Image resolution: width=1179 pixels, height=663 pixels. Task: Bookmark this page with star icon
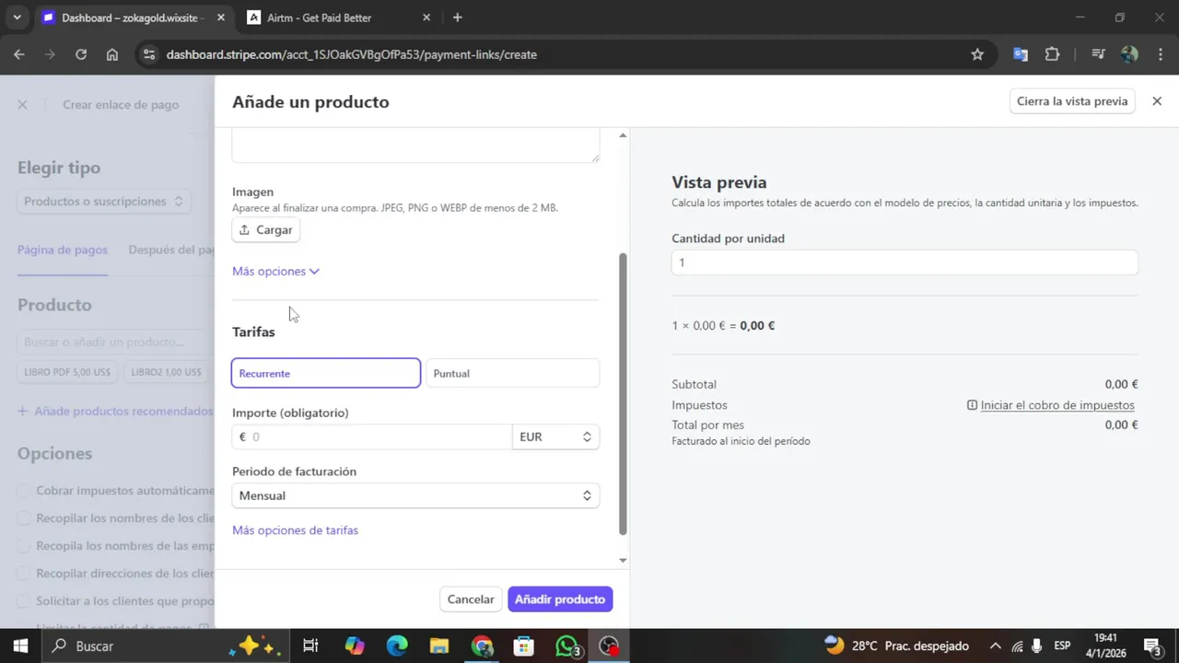977,54
